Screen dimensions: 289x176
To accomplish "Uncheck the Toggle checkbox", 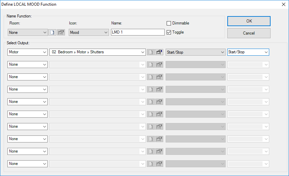I will [x=169, y=32].
